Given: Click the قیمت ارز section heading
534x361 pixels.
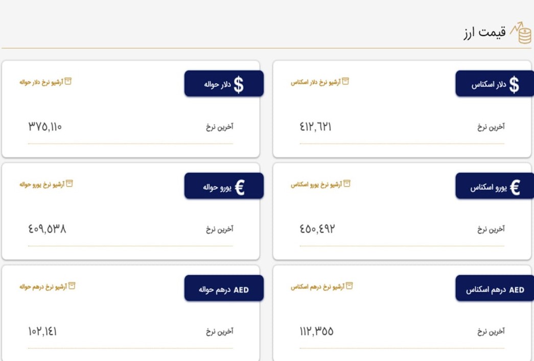Looking at the screenshot, I should (484, 33).
